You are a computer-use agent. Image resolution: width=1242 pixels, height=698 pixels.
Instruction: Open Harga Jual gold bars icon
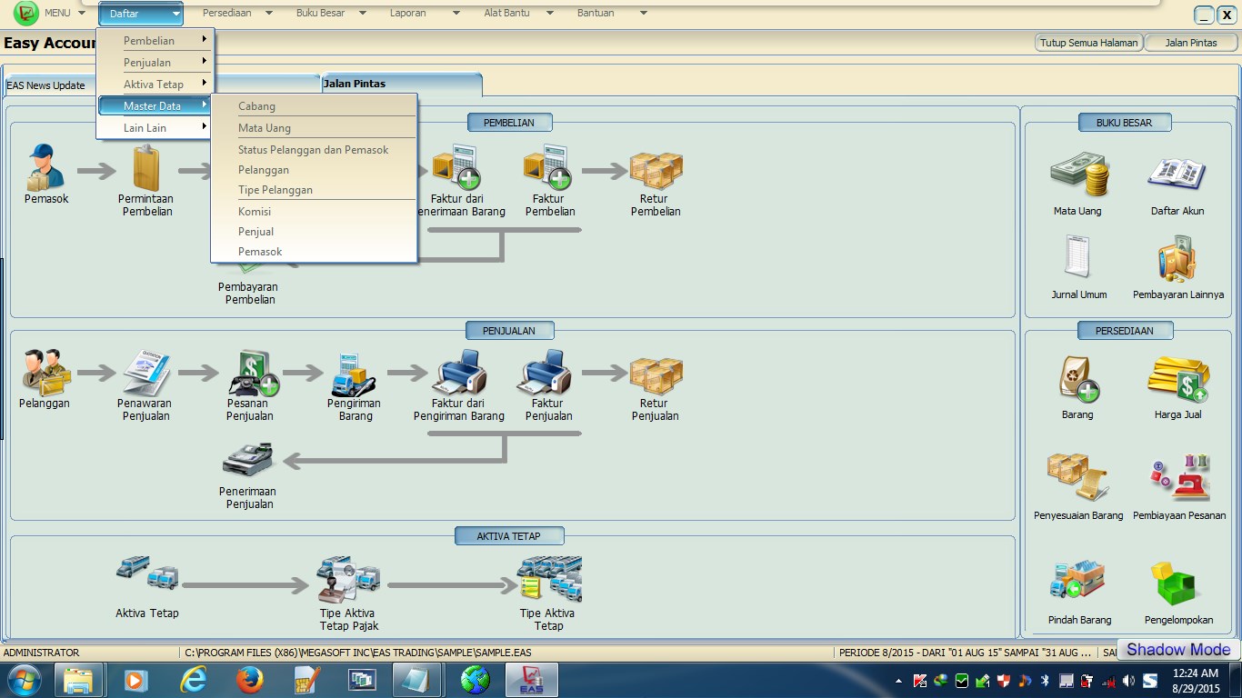point(1178,379)
